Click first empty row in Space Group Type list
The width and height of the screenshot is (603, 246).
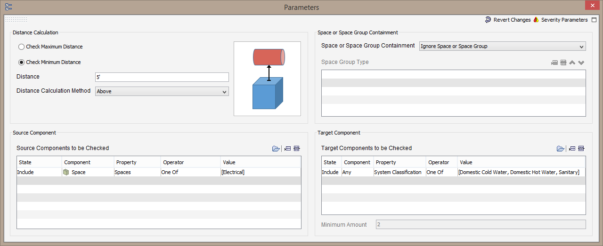454,74
